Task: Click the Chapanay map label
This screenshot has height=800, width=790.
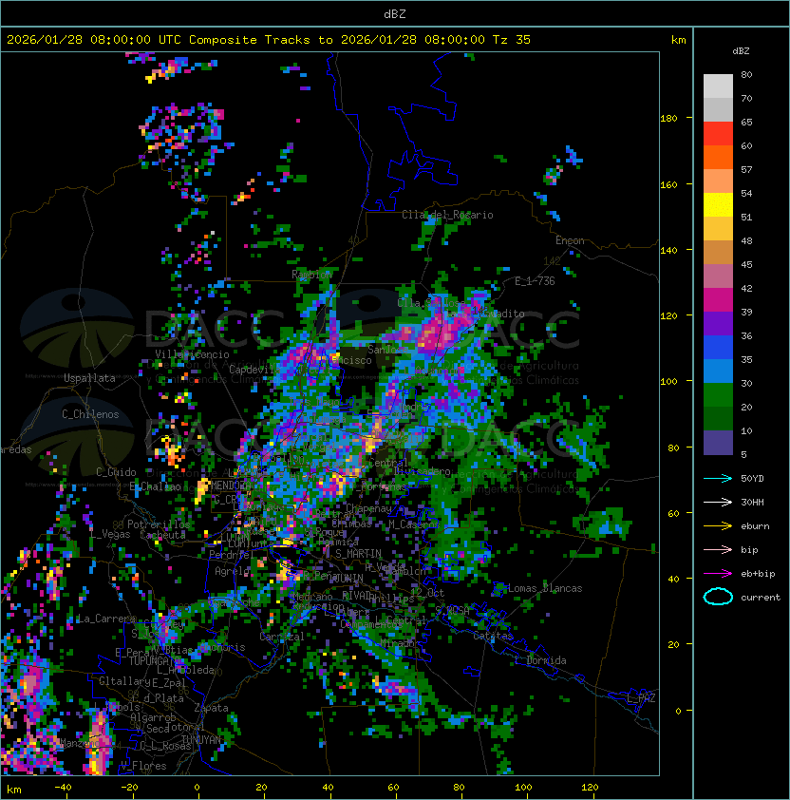Action: 368,508
